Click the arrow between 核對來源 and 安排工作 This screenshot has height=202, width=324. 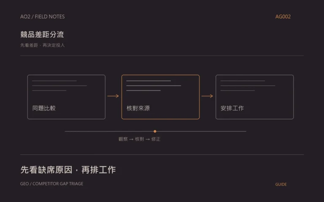point(207,96)
